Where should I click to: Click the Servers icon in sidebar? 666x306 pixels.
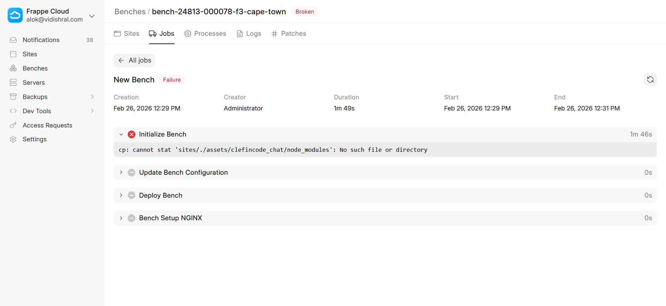pyautogui.click(x=13, y=83)
